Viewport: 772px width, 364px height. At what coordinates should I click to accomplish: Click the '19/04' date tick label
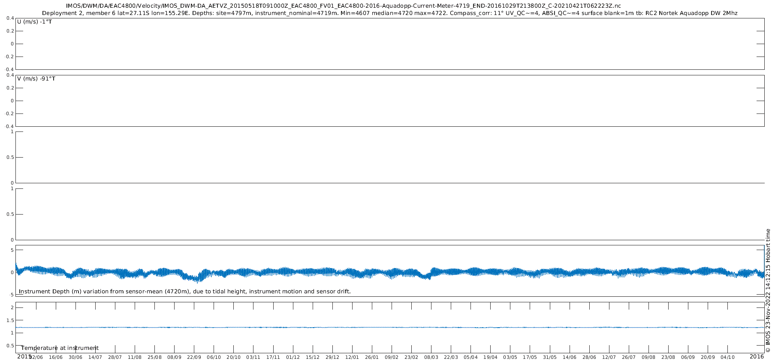tap(490, 357)
